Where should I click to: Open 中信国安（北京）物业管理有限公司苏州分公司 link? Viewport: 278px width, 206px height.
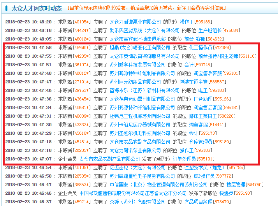click(x=158, y=185)
